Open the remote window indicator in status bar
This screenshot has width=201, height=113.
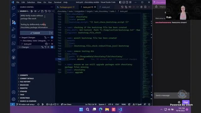pyautogui.click(x=13, y=104)
